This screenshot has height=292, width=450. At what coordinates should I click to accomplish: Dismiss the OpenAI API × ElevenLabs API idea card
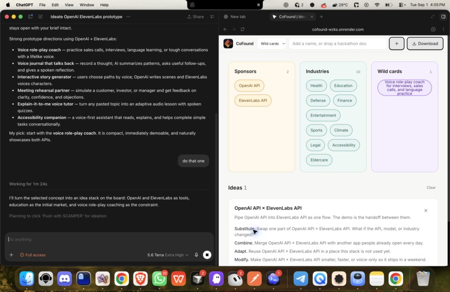coord(426,210)
